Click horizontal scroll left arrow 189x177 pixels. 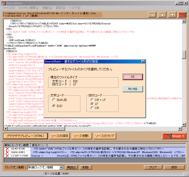point(6,129)
